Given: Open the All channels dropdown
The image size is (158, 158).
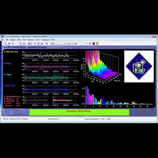Looking at the screenshot, I should point(70,44).
